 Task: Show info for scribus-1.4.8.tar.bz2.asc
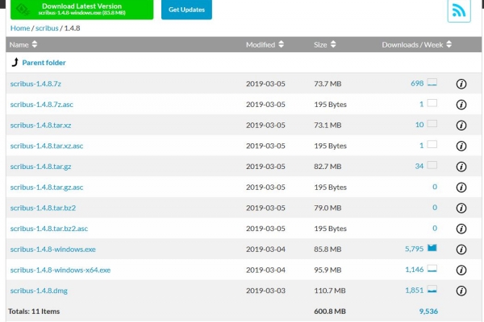pos(461,229)
